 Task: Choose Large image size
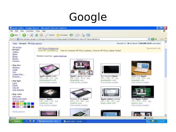click(x=15, y=70)
